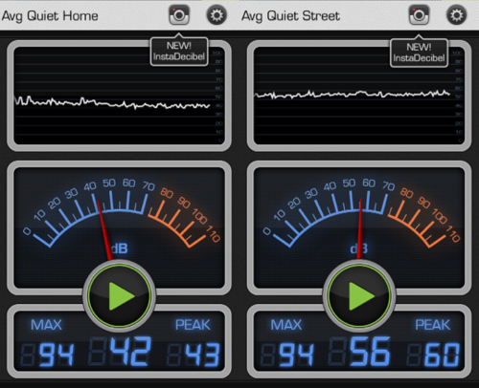
Task: Tap the camera icon beside Avg Quiet Home
Action: point(179,15)
